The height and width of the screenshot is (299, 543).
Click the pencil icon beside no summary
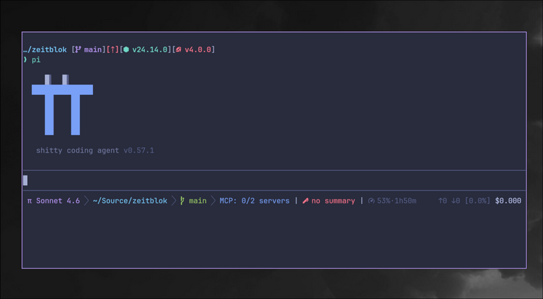point(305,201)
